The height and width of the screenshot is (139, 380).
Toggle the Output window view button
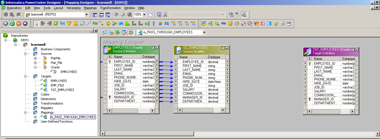coord(101,14)
